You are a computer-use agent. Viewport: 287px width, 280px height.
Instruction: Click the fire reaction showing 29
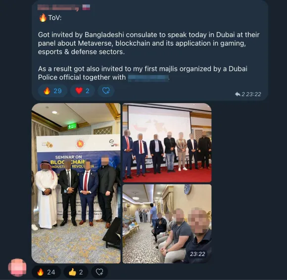[x=52, y=91]
